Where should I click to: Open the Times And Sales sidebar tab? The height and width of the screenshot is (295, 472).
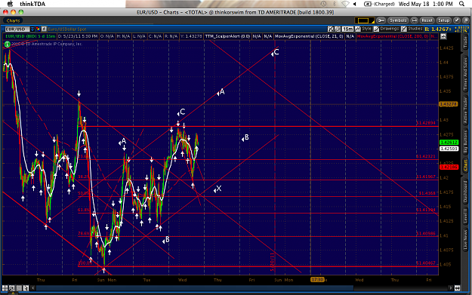(465, 73)
